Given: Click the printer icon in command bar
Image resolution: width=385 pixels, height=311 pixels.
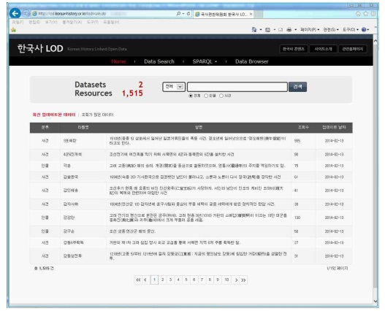Looking at the screenshot, I should (x=289, y=30).
